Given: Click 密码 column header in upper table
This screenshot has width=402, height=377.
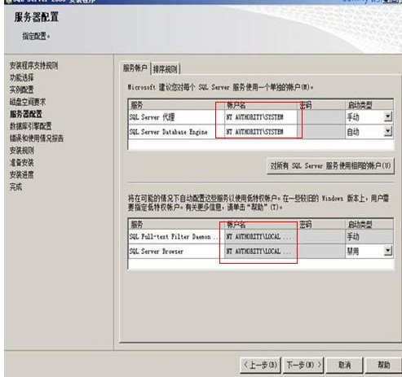Looking at the screenshot, I should coord(321,105).
